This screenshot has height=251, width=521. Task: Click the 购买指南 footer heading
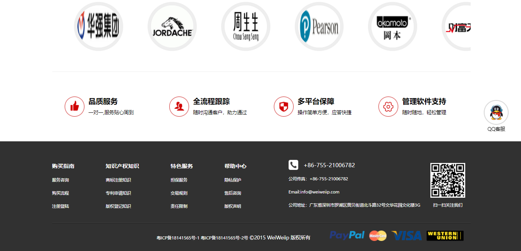[x=63, y=166]
